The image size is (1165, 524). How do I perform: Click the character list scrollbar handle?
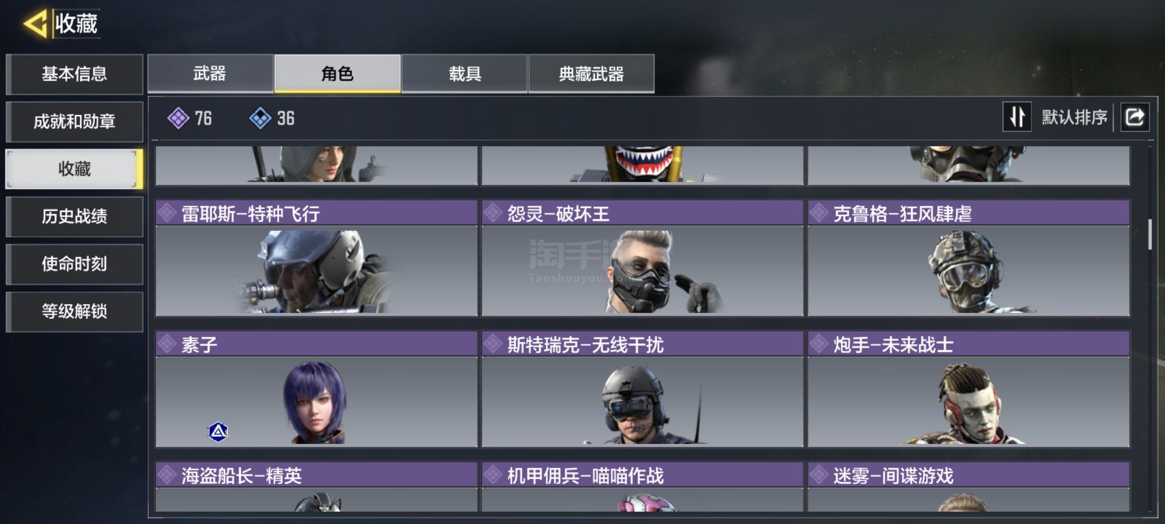(x=1150, y=234)
